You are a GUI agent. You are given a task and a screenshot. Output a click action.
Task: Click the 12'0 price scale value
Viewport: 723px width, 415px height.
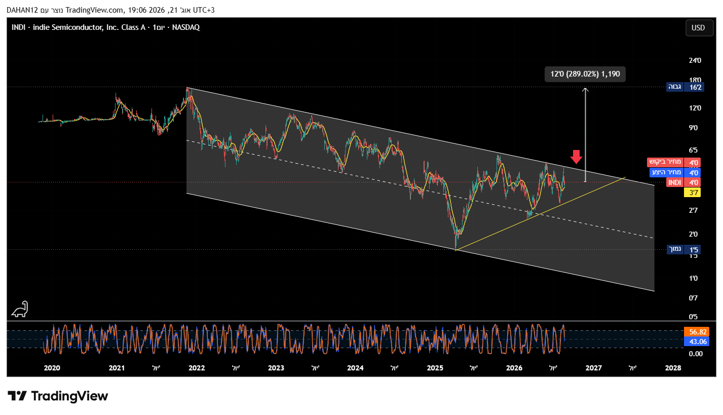click(x=695, y=108)
